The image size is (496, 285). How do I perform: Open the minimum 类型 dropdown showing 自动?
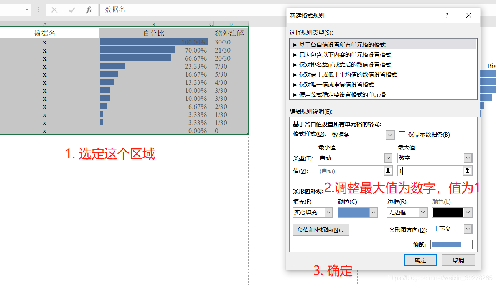tap(388, 158)
